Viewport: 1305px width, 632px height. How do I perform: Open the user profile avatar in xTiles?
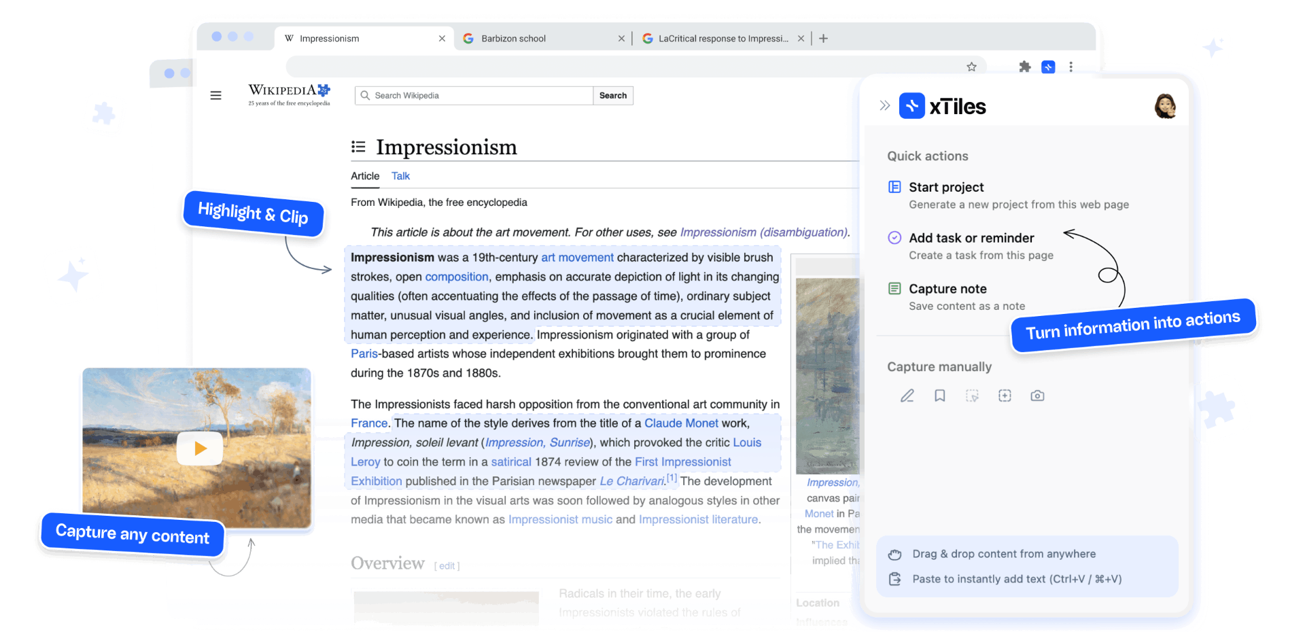(x=1165, y=106)
